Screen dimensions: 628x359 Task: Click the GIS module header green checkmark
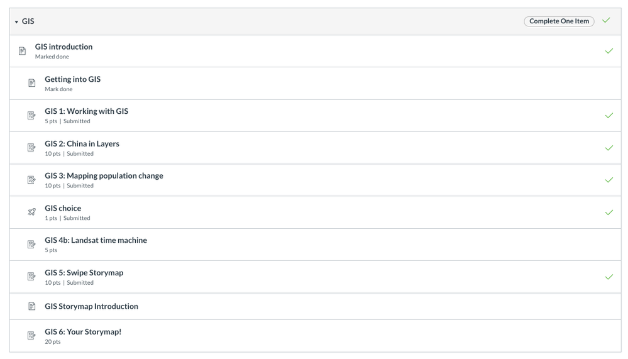coord(606,21)
